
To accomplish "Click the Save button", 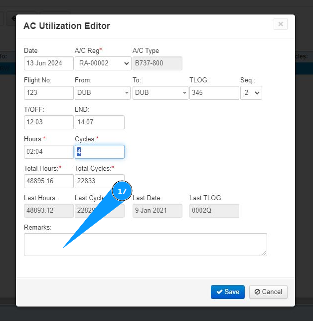I will (227, 292).
